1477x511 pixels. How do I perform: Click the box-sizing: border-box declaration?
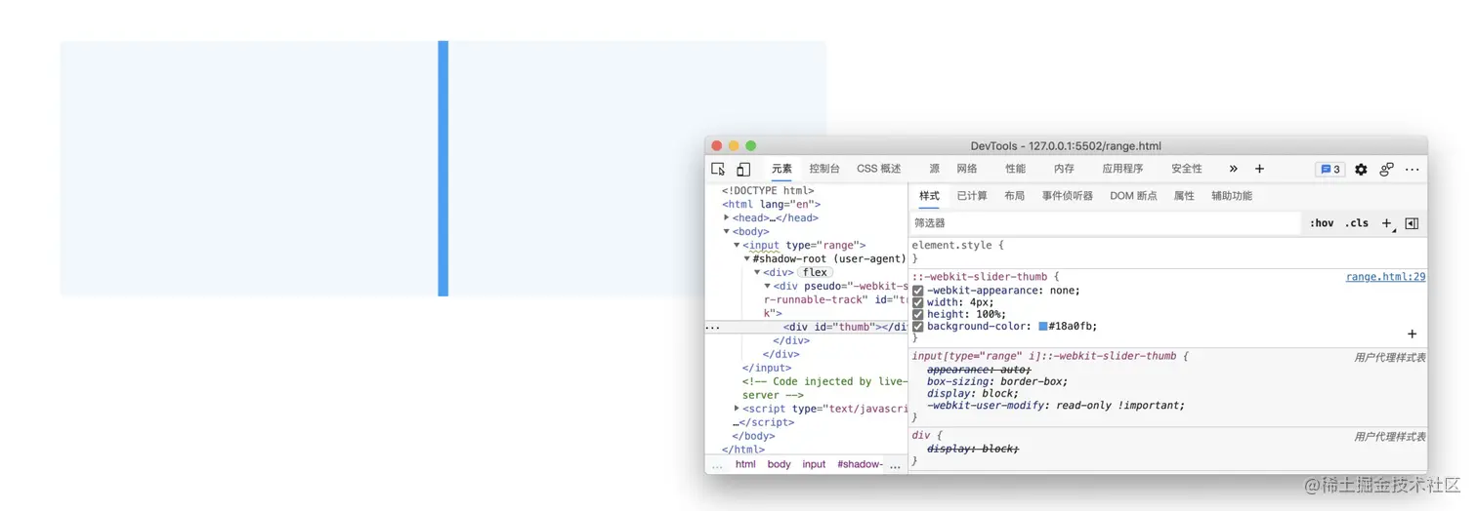pyautogui.click(x=997, y=381)
